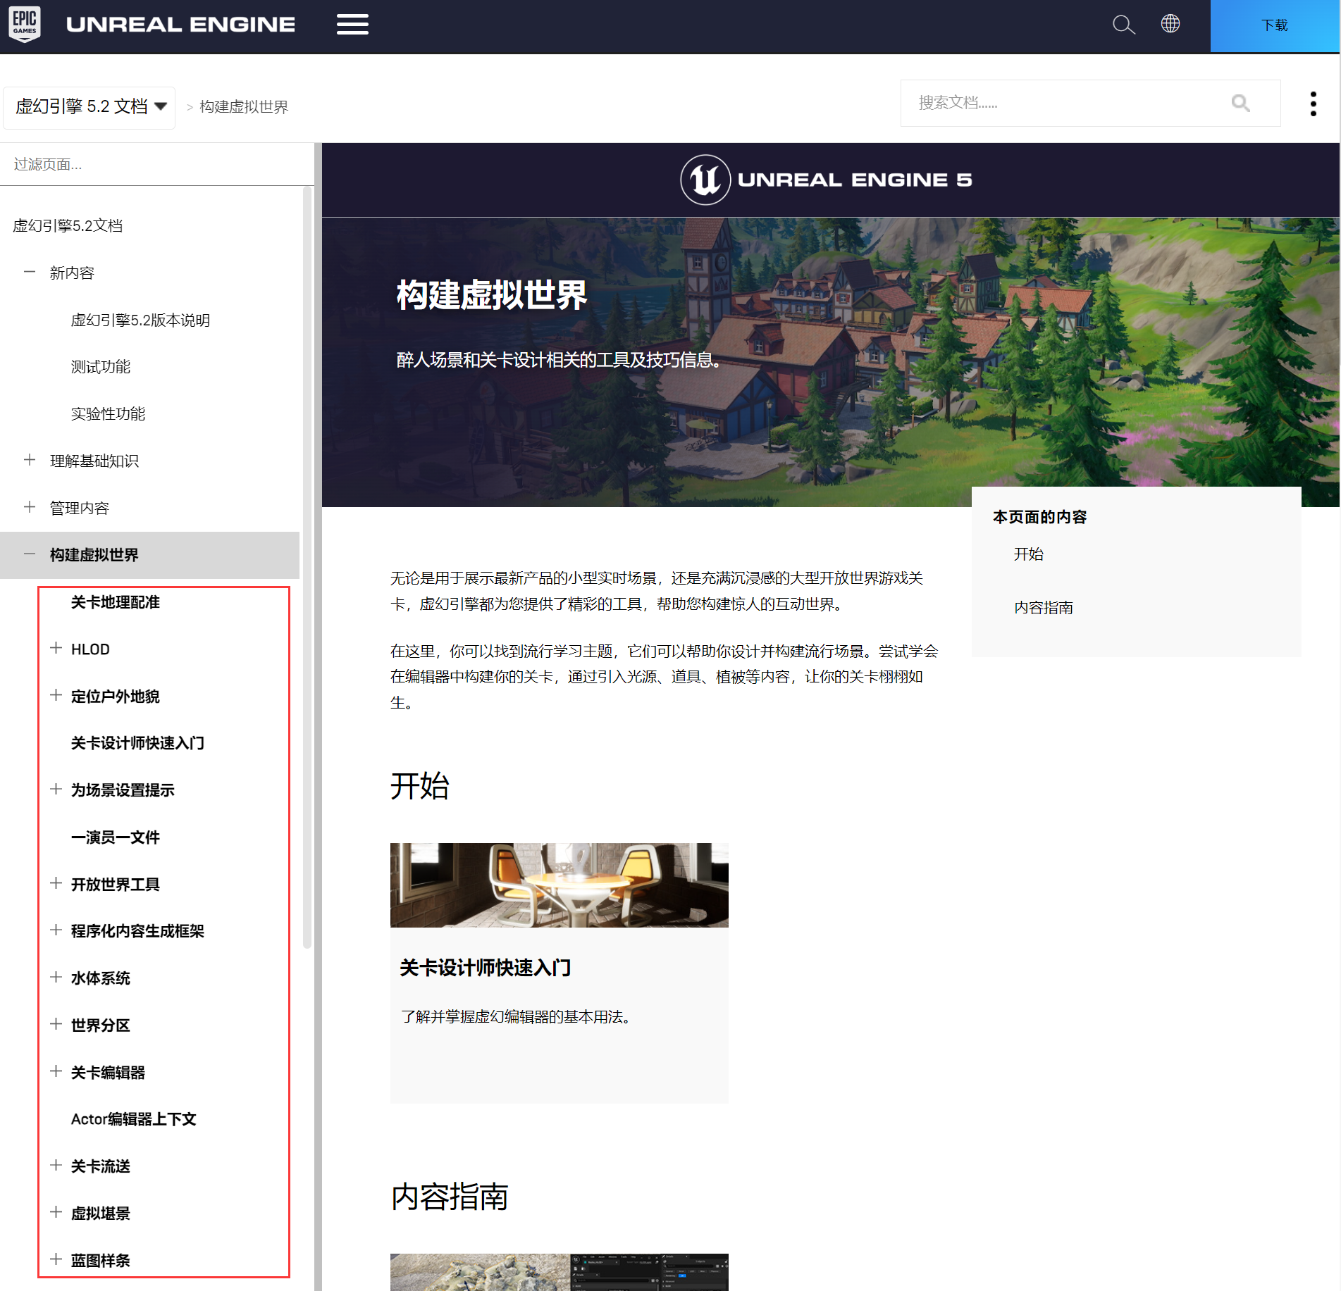Click the Epic Games logo
1341x1291 pixels.
pos(23,23)
